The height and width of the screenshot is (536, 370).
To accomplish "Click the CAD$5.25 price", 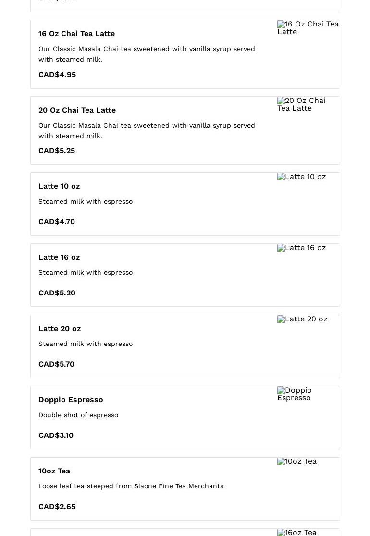I will [x=57, y=151].
